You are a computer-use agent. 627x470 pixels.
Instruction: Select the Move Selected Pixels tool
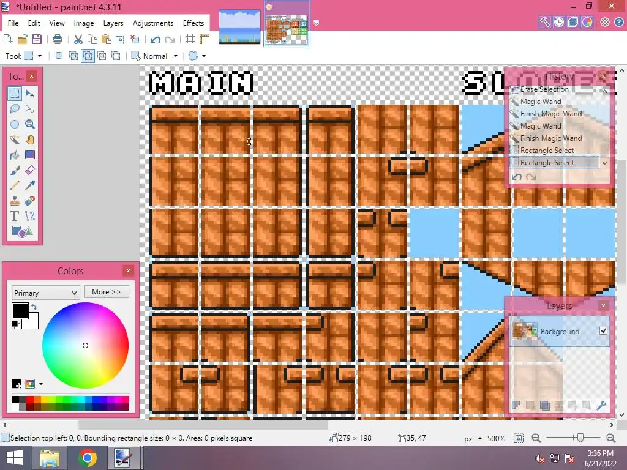(29, 94)
